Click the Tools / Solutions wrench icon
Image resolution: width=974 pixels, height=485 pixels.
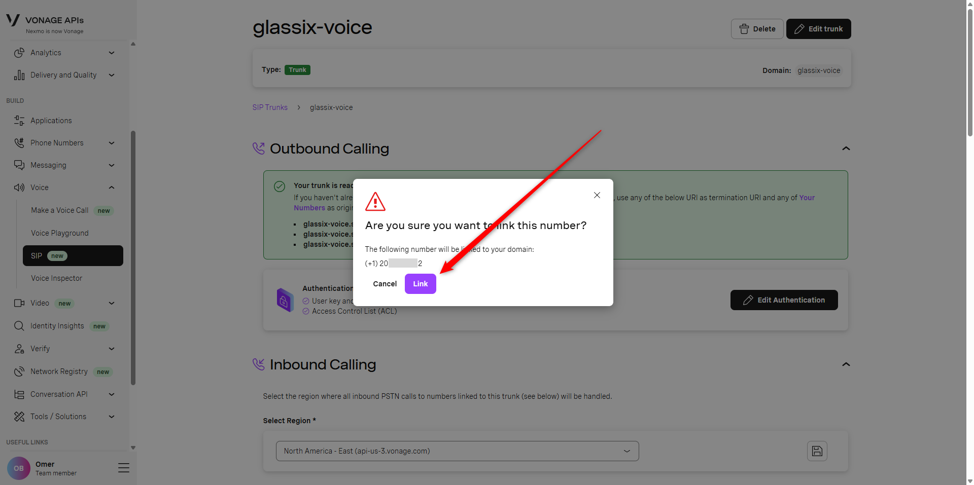[19, 417]
